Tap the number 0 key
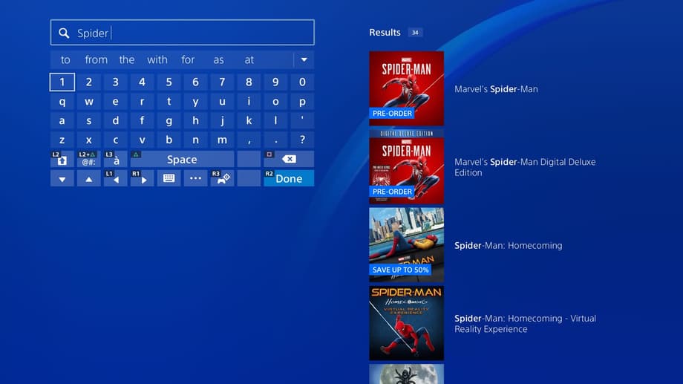Viewport: 683px width, 384px height. (302, 82)
